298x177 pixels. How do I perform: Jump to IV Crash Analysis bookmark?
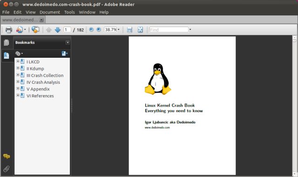click(x=43, y=82)
